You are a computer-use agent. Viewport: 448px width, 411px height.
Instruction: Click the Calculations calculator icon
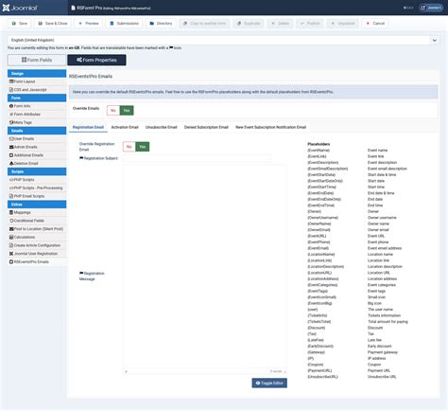click(x=11, y=237)
